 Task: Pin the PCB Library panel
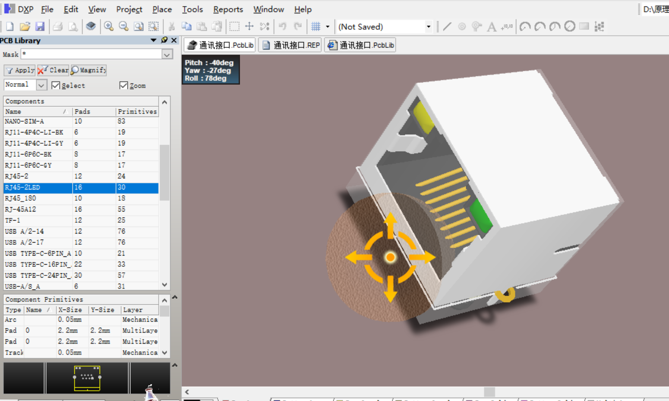164,40
